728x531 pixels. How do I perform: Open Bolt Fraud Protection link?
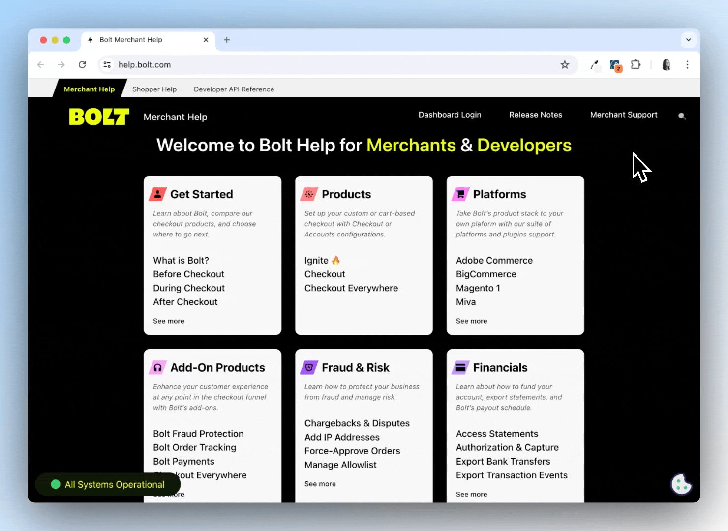pyautogui.click(x=198, y=433)
